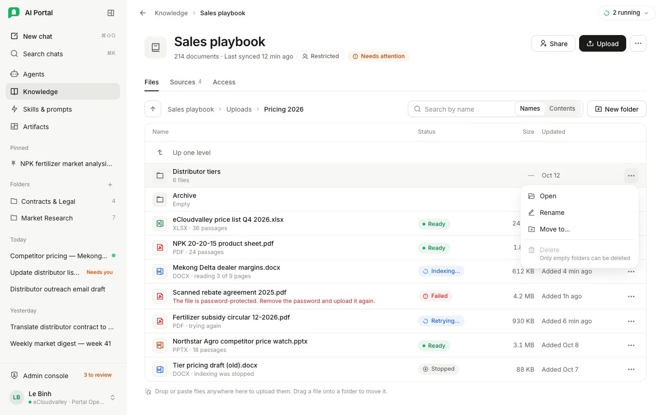
Task: Expand the 2 running tasks dropdown
Action: [x=627, y=13]
